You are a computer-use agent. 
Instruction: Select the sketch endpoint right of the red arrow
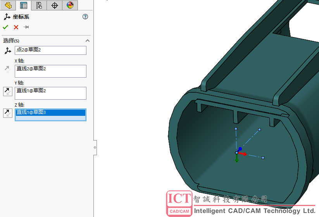coord(263,158)
